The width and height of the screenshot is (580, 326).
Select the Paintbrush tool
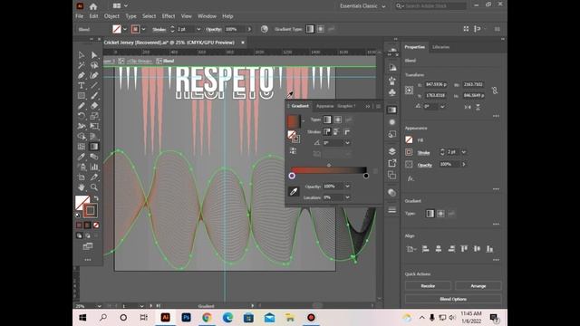pyautogui.click(x=94, y=96)
